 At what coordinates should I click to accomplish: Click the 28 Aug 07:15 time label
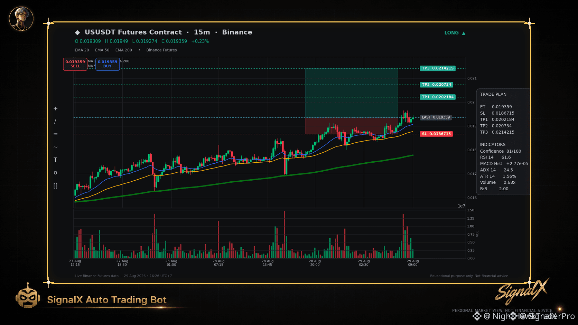(218, 263)
